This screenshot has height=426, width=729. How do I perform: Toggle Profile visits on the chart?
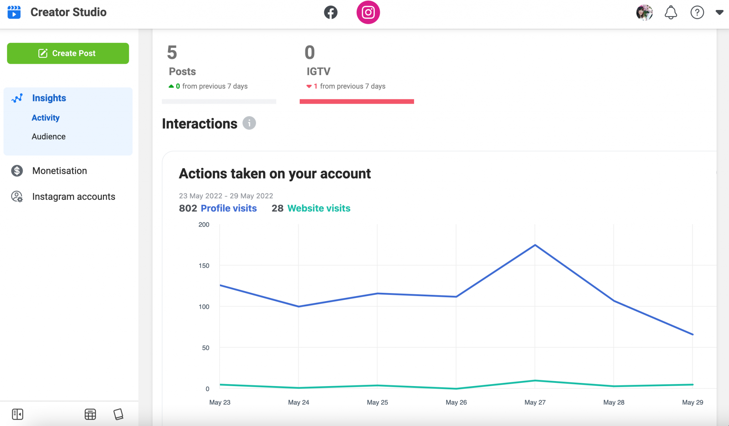click(229, 208)
